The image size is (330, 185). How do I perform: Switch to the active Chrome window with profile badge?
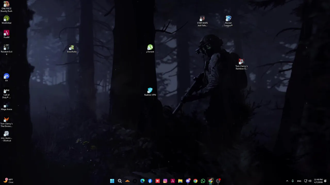coord(211,181)
